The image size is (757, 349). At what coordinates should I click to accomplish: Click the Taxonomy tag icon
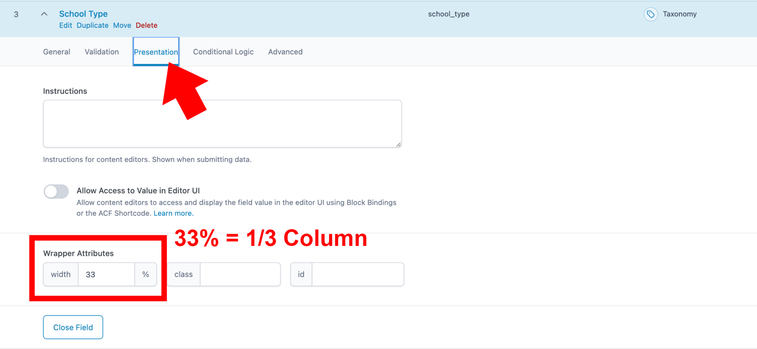pyautogui.click(x=651, y=14)
